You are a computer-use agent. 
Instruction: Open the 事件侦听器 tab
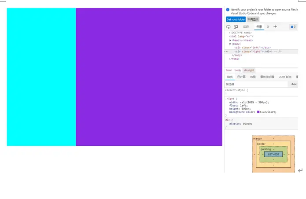(267, 77)
